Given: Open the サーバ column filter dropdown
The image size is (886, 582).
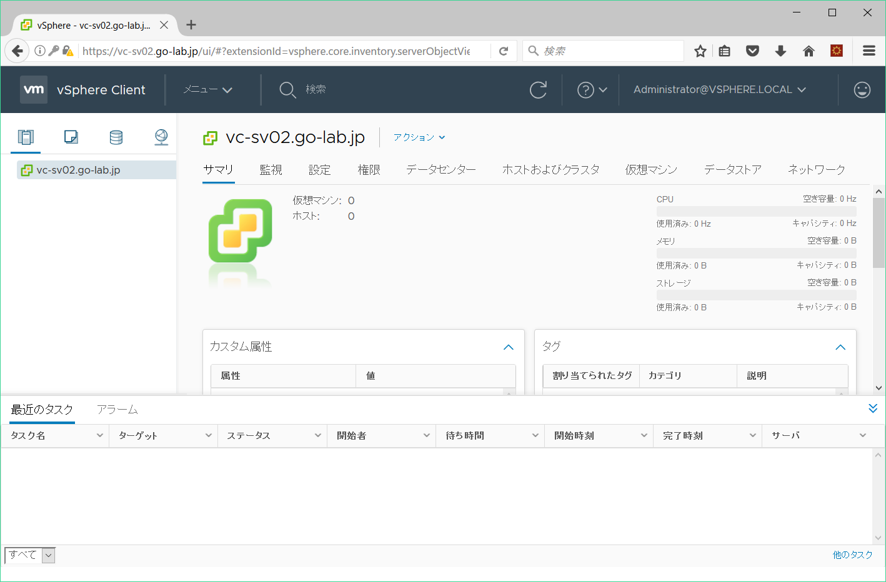Looking at the screenshot, I should tap(863, 435).
